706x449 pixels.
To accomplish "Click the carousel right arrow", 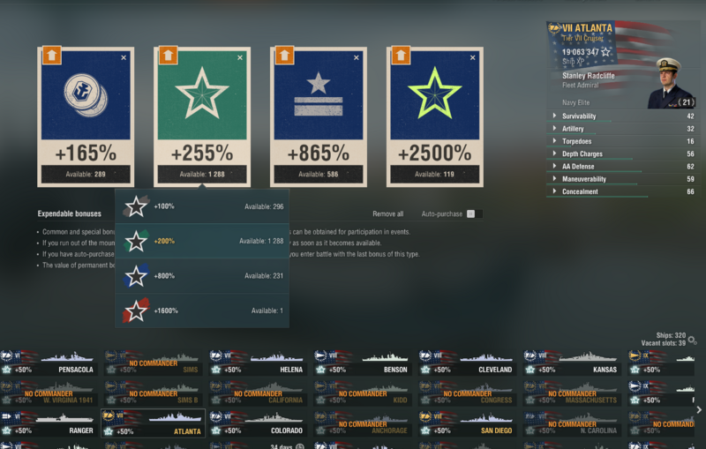I will click(x=699, y=410).
